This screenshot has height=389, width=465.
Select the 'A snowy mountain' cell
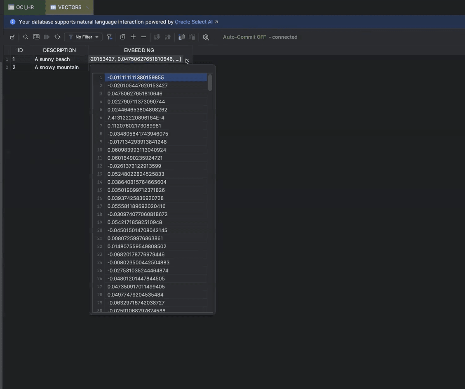[x=60, y=67]
